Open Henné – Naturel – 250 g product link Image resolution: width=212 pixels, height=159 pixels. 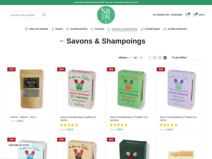(x=23, y=117)
